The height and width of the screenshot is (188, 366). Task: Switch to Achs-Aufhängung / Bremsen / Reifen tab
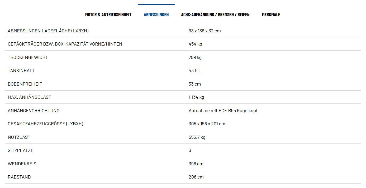click(215, 14)
